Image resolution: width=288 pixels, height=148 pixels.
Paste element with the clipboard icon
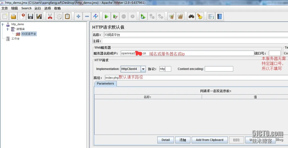coord(67,17)
